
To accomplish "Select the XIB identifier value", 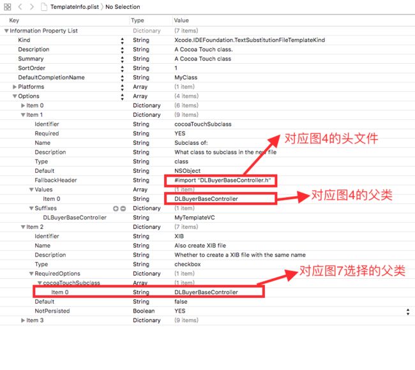I will click(x=179, y=236).
